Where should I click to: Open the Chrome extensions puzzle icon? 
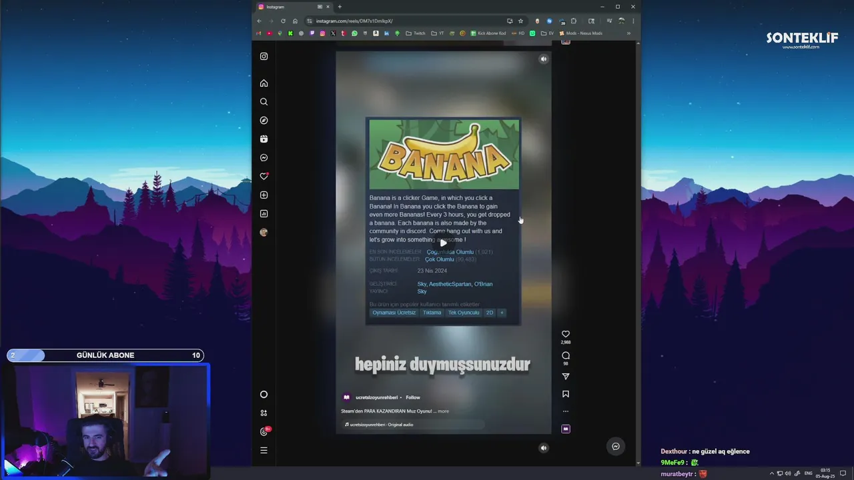point(574,21)
